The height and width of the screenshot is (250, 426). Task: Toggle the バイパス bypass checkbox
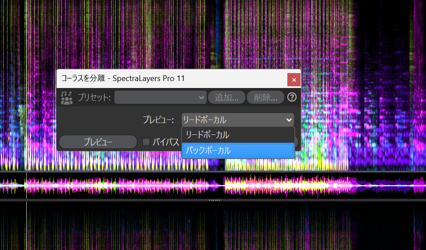pyautogui.click(x=146, y=142)
